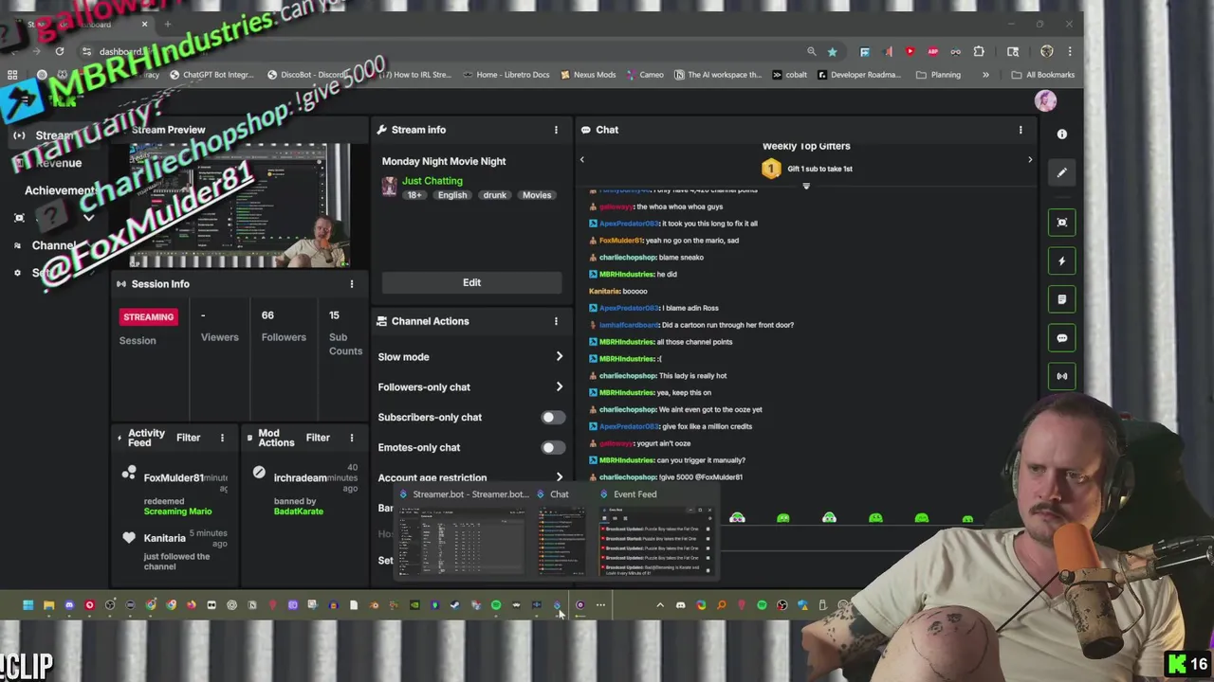Click the broadcast signal icon in right sidebar
The width and height of the screenshot is (1214, 682).
point(1062,376)
